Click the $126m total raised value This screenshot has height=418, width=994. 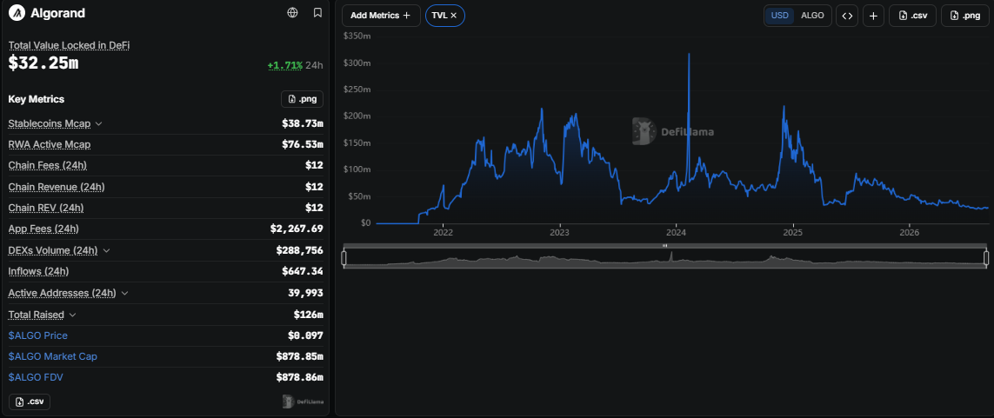click(308, 315)
